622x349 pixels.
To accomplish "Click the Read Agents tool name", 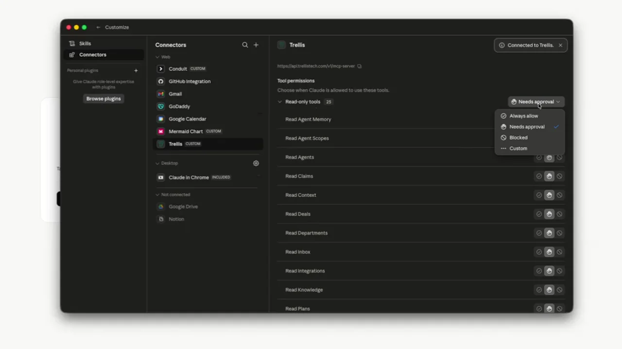I will 299,157.
